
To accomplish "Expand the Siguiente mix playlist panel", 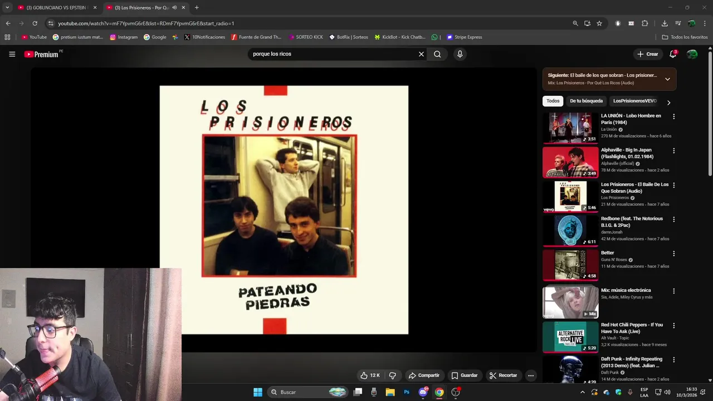I will point(667,79).
